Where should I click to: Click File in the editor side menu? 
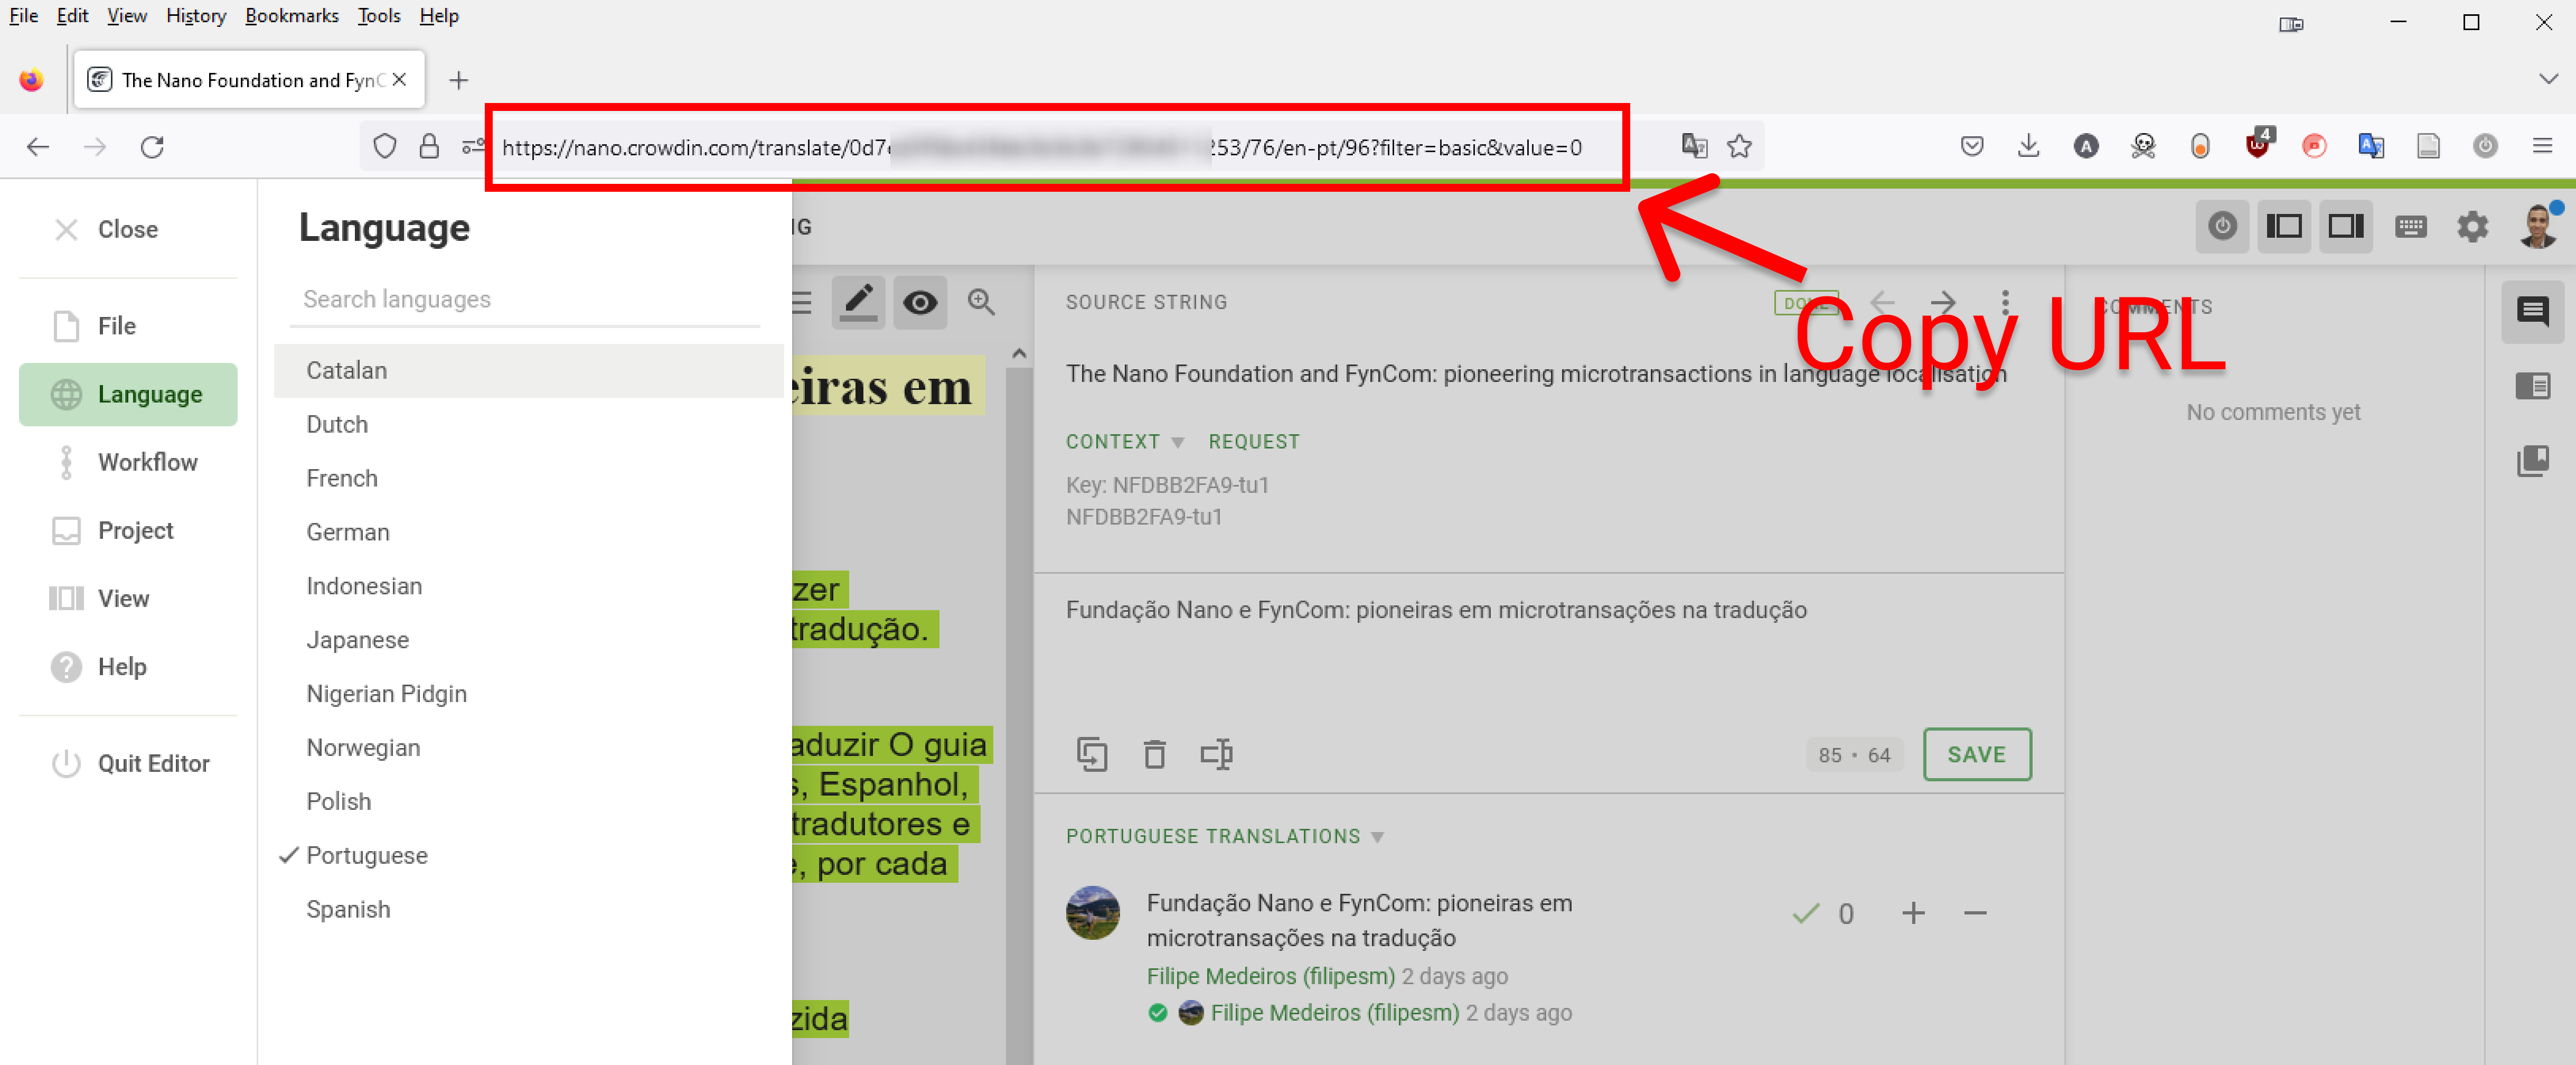click(x=128, y=326)
